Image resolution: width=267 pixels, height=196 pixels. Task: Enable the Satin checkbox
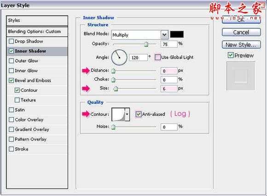(x=11, y=110)
